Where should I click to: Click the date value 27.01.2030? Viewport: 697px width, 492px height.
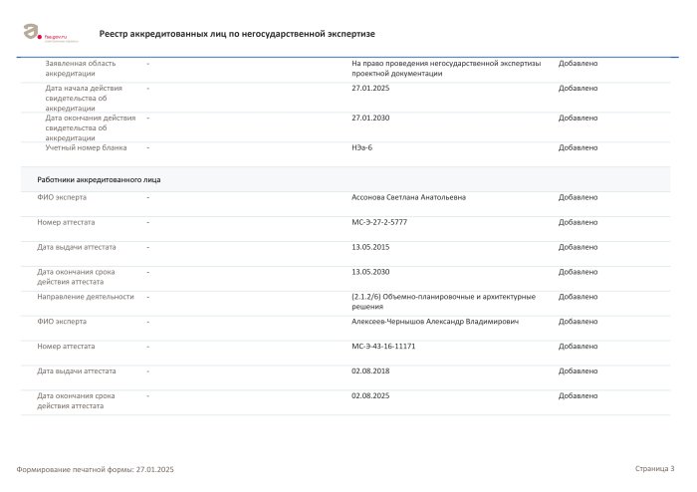coord(370,118)
